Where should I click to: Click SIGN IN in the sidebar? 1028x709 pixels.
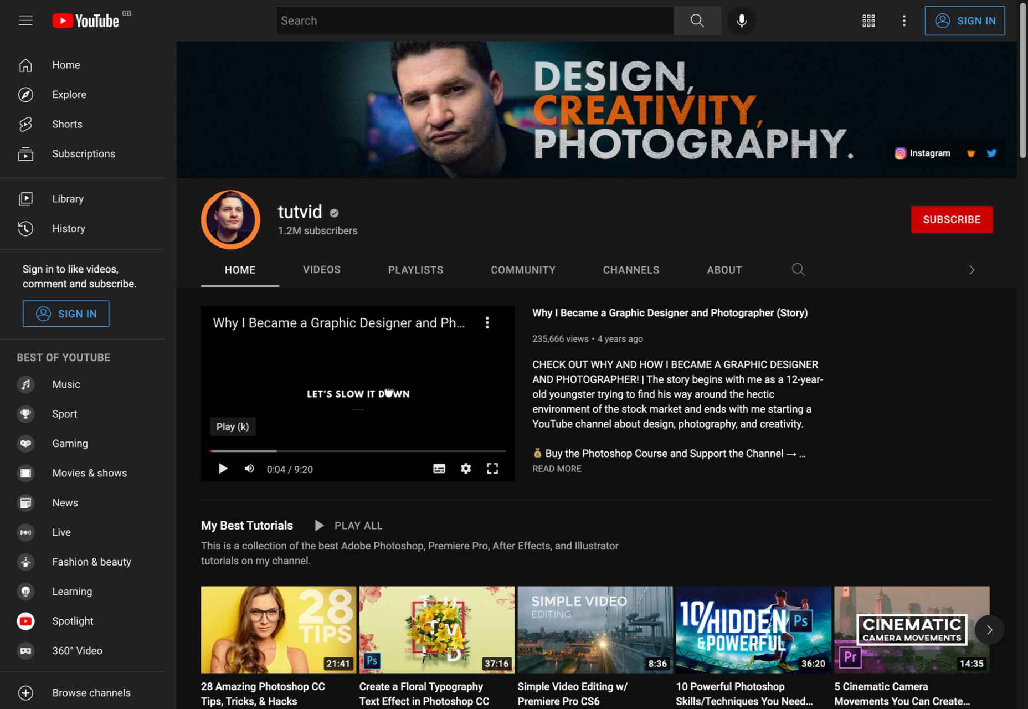(x=66, y=314)
